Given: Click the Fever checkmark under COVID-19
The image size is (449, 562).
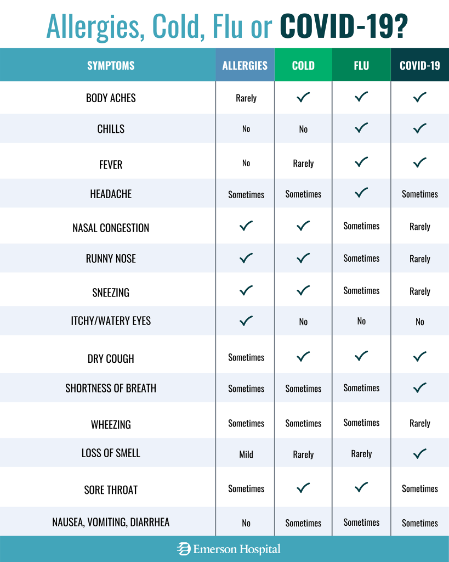Looking at the screenshot, I should coord(419,162).
